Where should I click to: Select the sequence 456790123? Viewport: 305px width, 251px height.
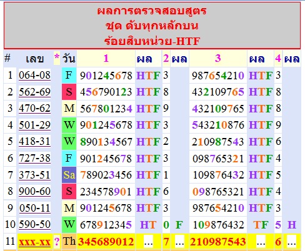(106, 92)
